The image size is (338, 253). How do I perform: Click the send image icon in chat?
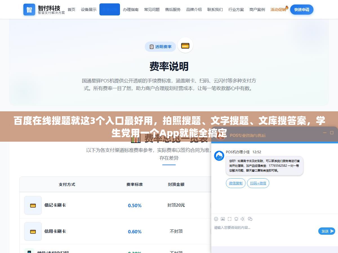[x=223, y=219]
